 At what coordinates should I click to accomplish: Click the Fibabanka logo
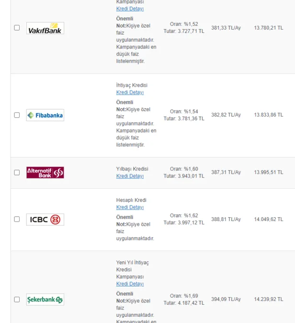click(x=45, y=115)
